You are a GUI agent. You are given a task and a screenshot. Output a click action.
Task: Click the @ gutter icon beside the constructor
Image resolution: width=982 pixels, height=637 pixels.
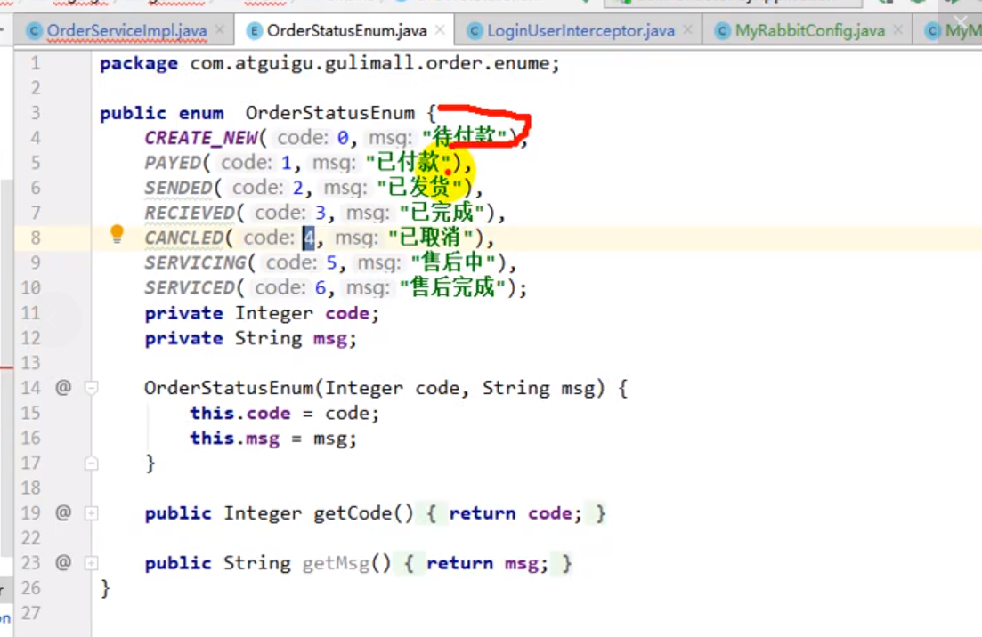click(62, 388)
